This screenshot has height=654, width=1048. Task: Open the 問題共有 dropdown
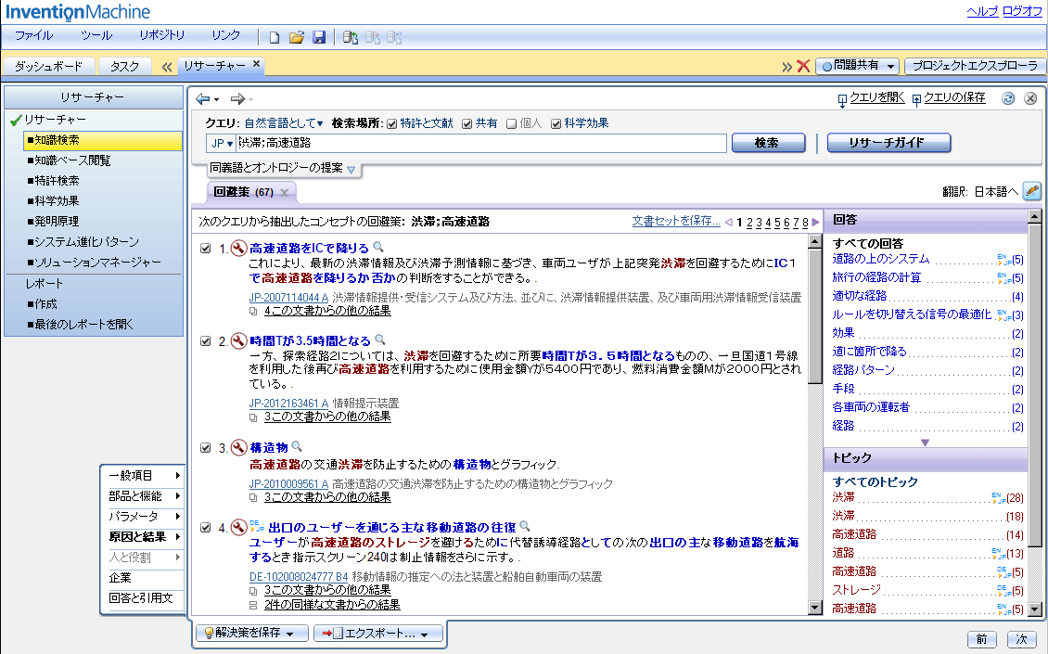tap(856, 66)
